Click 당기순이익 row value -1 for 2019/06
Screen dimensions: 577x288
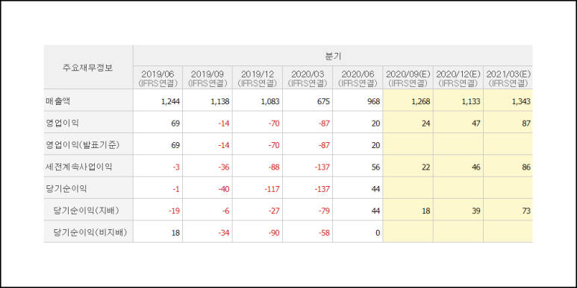point(176,189)
